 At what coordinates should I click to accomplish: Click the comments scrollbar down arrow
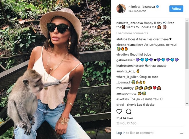point(187,104)
